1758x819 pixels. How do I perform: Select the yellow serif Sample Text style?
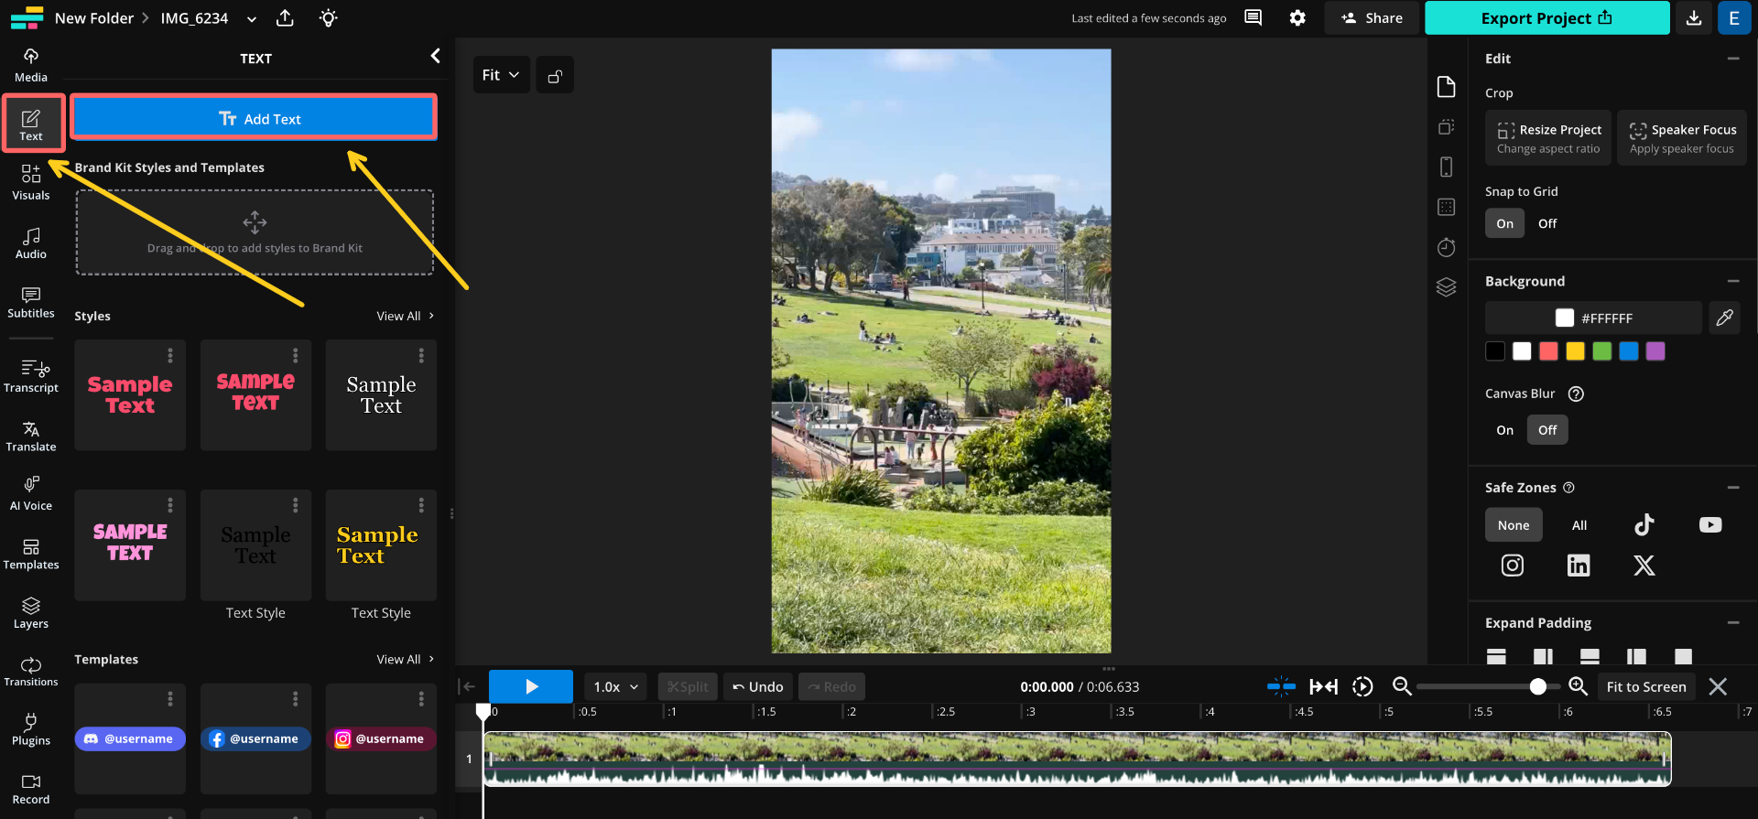pos(381,545)
